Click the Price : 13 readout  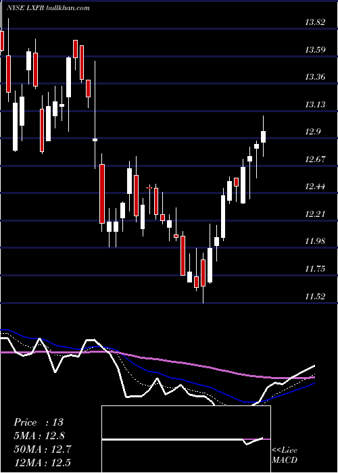tap(39, 422)
